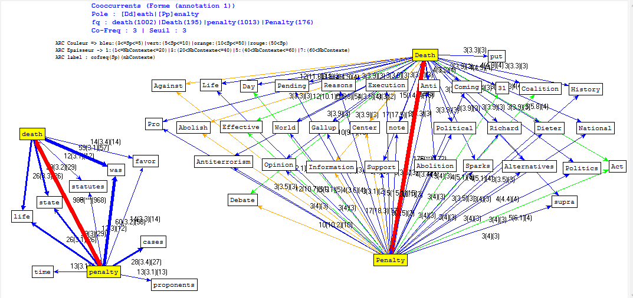Click the 'Richard' node
The image size is (633, 298).
click(504, 128)
